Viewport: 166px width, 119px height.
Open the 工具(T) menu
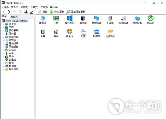(x=44, y=7)
